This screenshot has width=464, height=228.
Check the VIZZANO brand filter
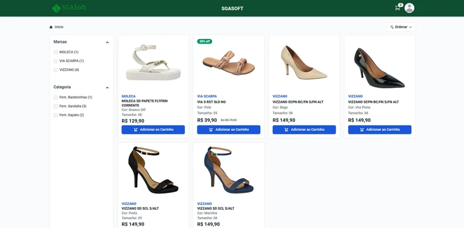pyautogui.click(x=56, y=70)
